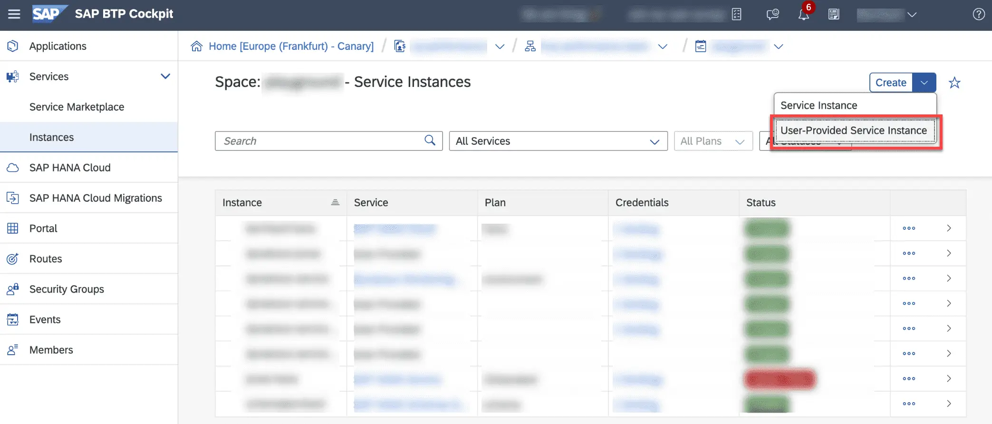Screen dimensions: 992x424
Task: Open SAP HANA Cloud Migrations page
Action: click(95, 198)
